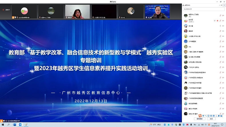Click the 改名 rename button
226x127 pixels.
coord(211,119)
